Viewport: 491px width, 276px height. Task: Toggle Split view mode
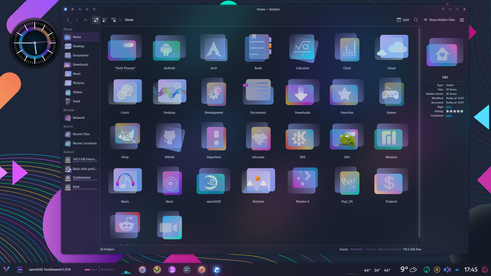403,20
